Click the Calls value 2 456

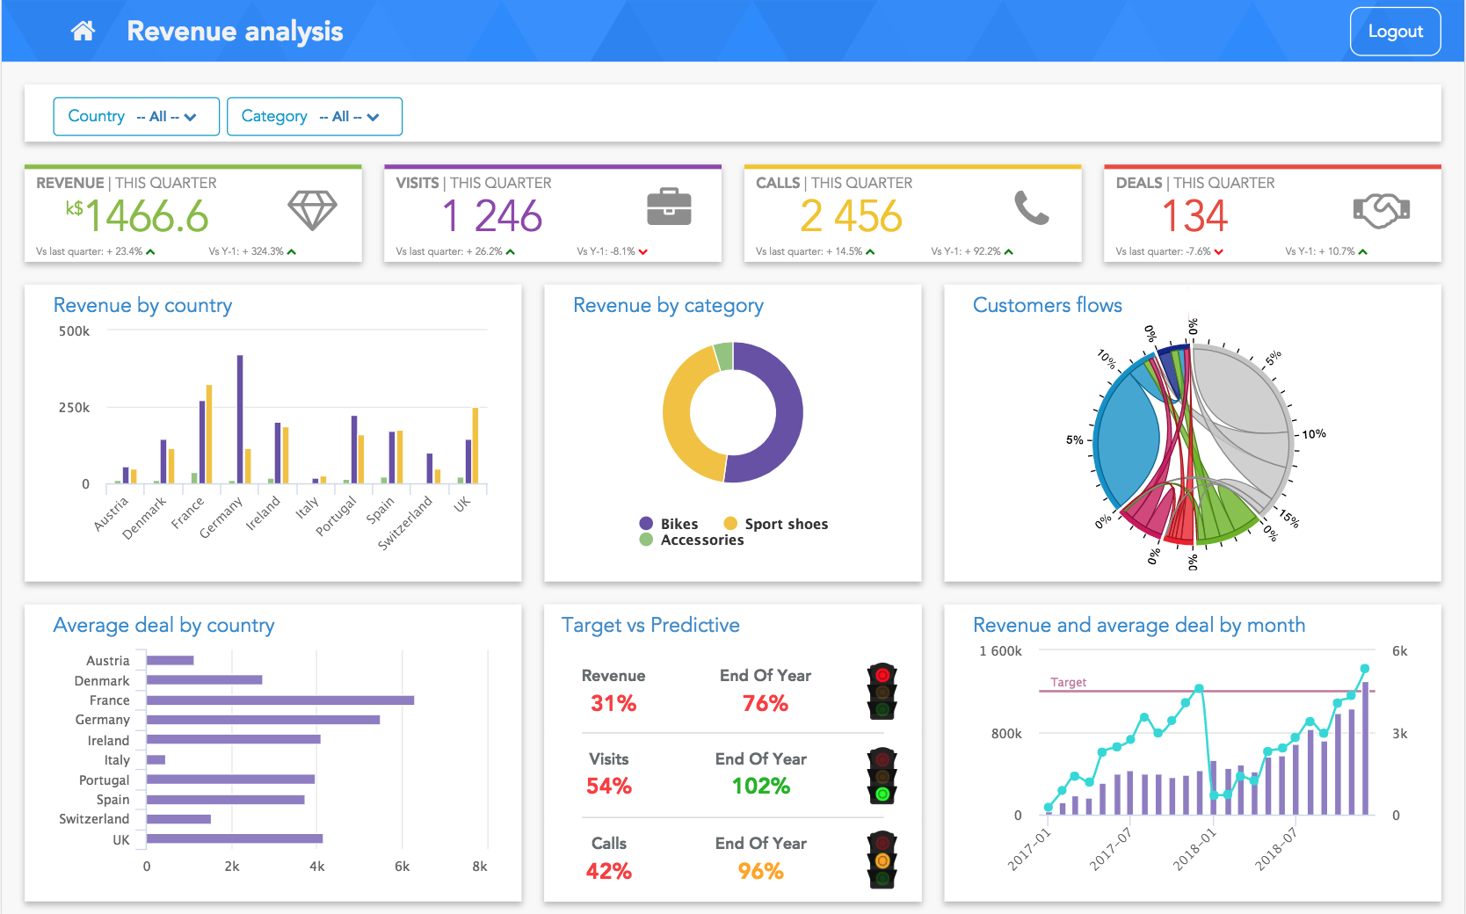[851, 216]
